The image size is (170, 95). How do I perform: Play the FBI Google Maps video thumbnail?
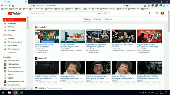point(47,36)
